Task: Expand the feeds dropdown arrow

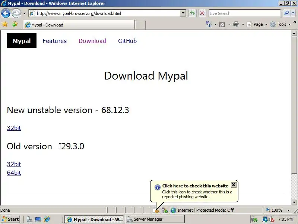Action: tap(229, 24)
